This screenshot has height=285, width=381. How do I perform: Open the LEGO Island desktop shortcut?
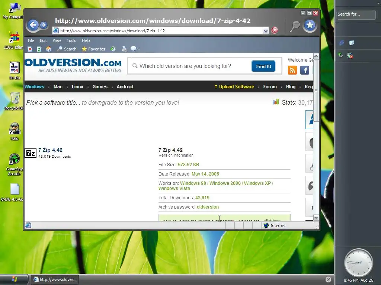[x=14, y=40]
